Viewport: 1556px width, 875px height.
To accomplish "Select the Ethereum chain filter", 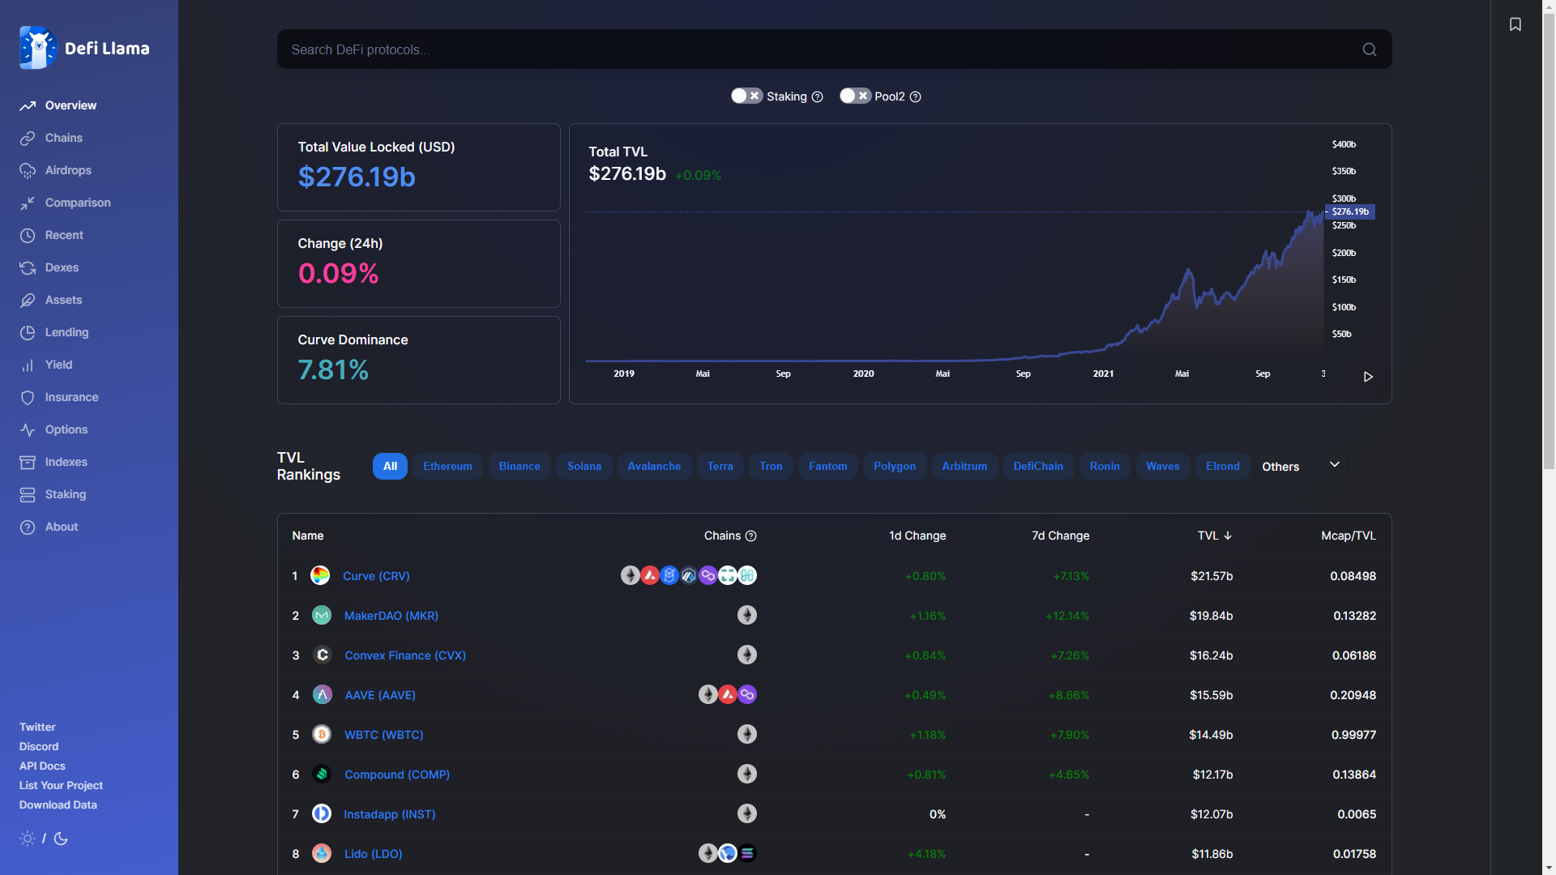I will pos(447,466).
